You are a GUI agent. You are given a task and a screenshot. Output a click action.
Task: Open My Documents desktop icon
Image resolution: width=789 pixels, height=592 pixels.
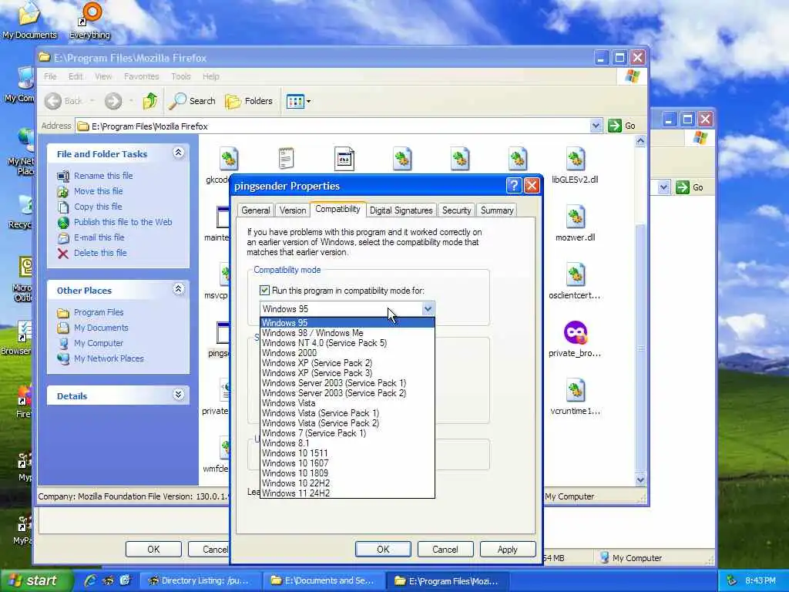pos(29,21)
